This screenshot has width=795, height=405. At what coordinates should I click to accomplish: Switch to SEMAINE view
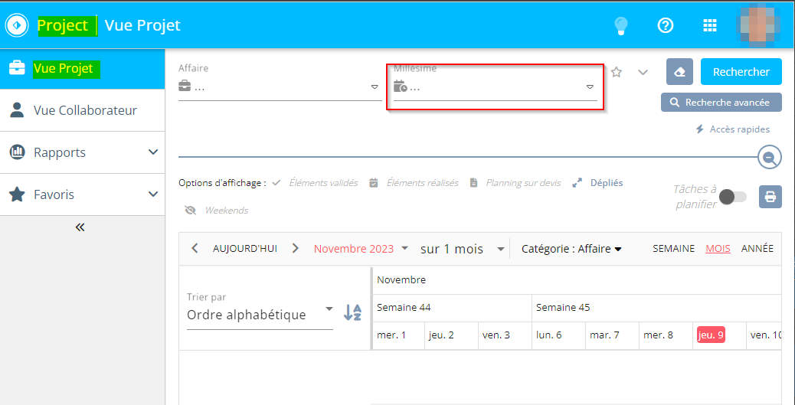tap(673, 249)
